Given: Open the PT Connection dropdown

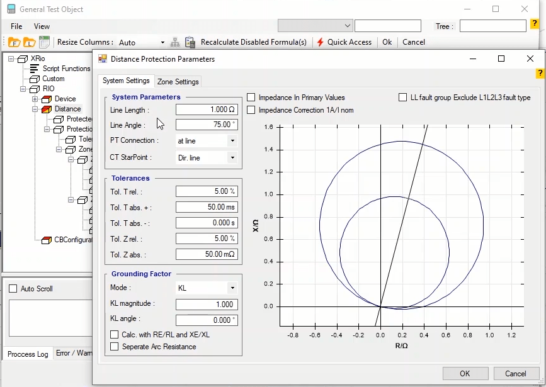Looking at the screenshot, I should pos(232,141).
